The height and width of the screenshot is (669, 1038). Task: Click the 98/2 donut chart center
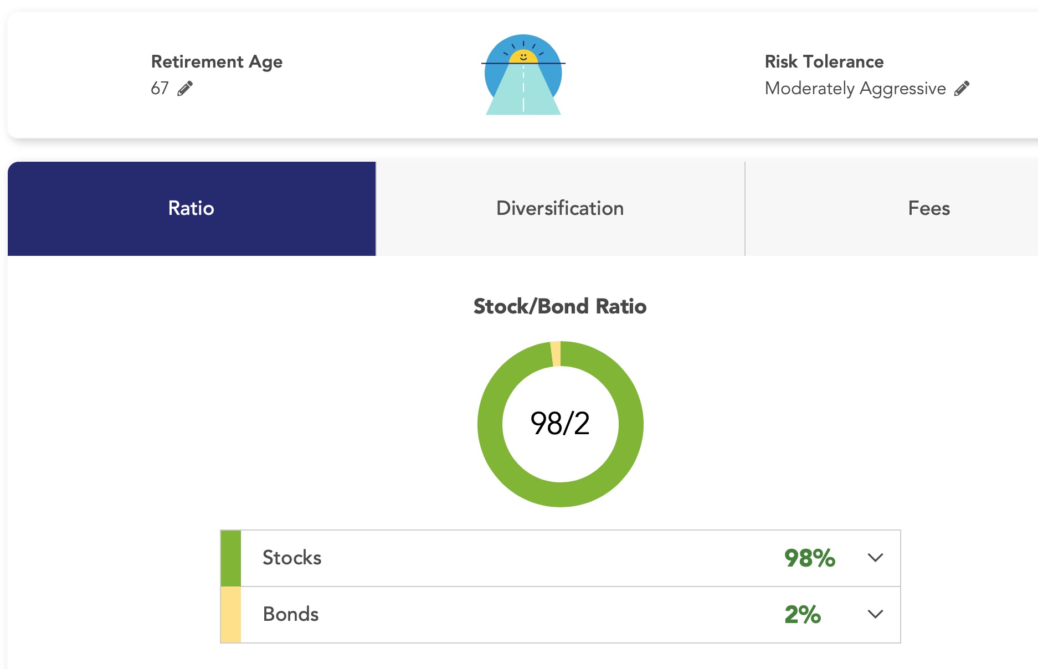tap(560, 424)
